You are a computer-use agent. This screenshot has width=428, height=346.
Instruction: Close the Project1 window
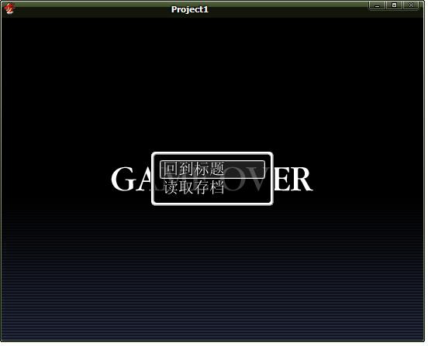[x=411, y=5]
